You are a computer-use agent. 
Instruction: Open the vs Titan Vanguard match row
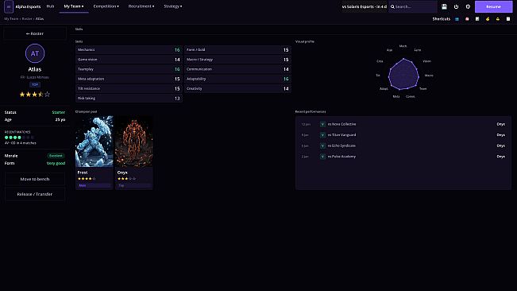click(x=403, y=135)
